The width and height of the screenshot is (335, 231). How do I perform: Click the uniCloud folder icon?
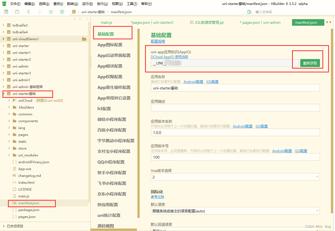click(x=15, y=101)
